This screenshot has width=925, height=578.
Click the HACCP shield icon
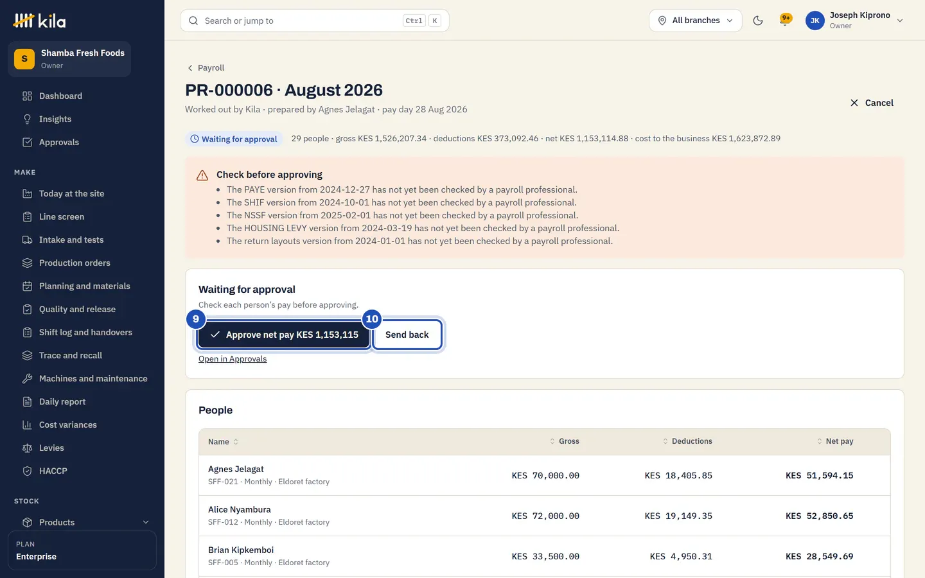click(27, 471)
